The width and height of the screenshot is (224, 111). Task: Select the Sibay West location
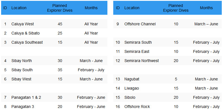(21, 79)
